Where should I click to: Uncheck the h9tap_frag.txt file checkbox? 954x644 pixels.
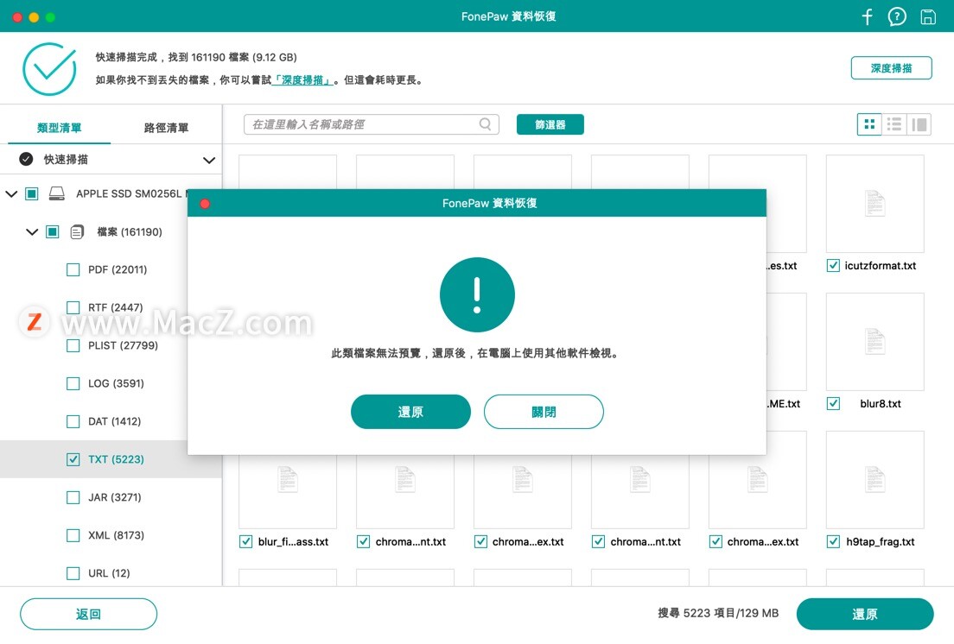[x=834, y=541]
